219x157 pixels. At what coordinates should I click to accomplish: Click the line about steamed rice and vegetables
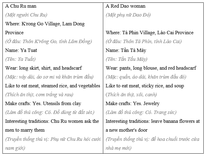53,86
